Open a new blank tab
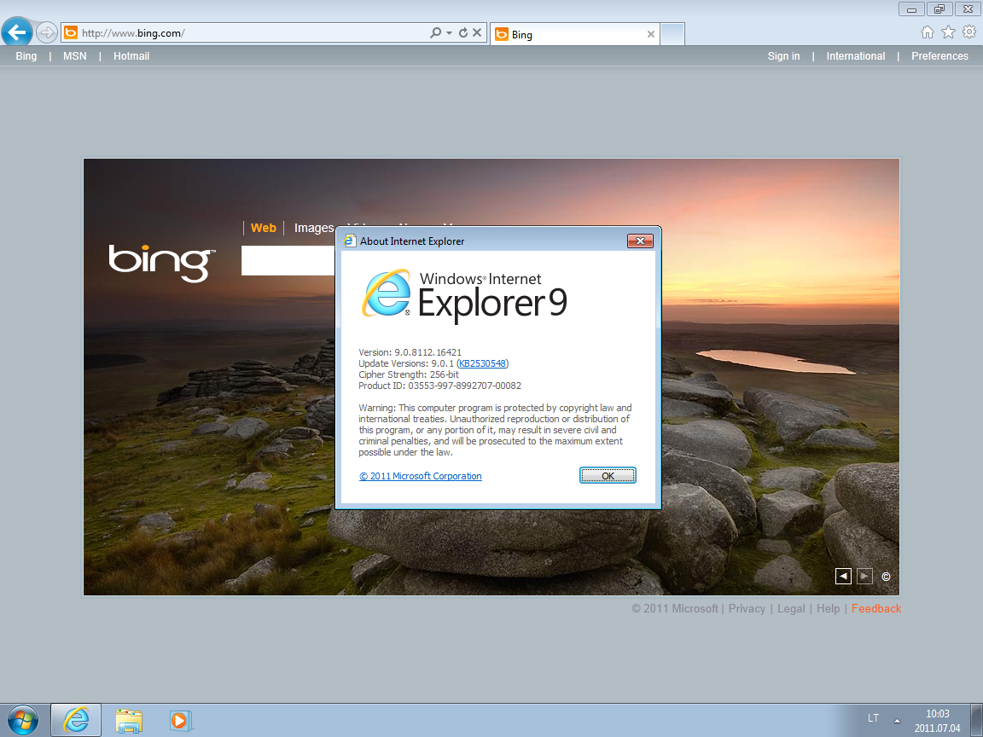The height and width of the screenshot is (737, 983). (x=672, y=34)
